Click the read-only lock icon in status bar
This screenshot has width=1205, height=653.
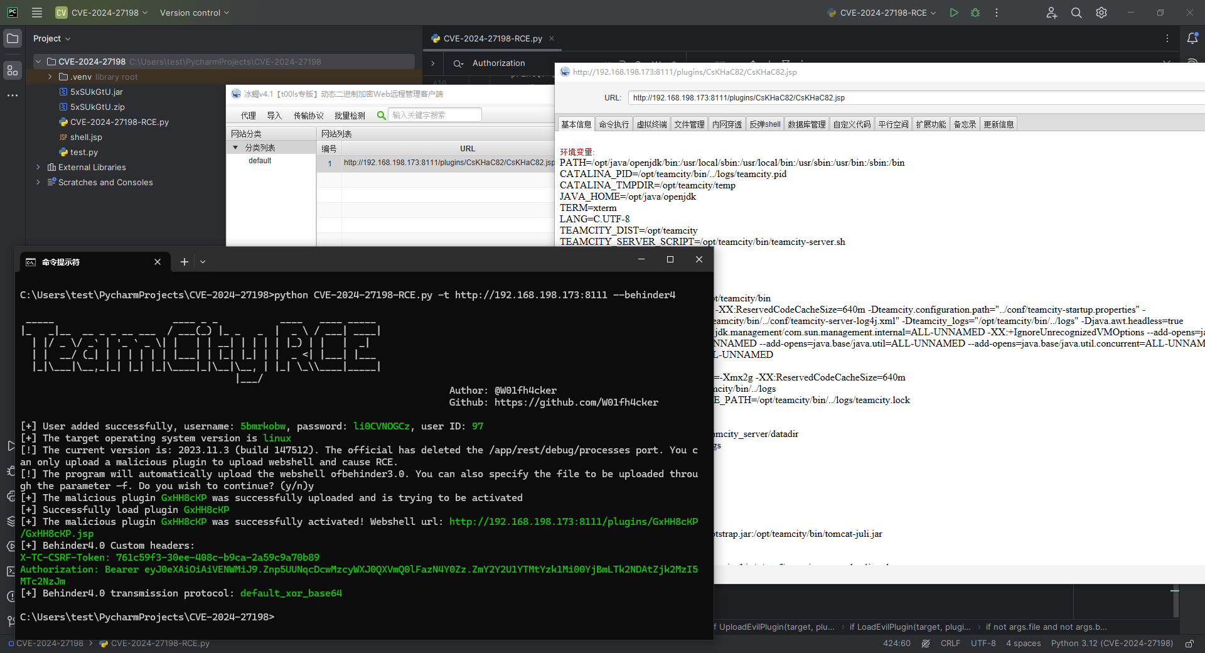click(1189, 644)
